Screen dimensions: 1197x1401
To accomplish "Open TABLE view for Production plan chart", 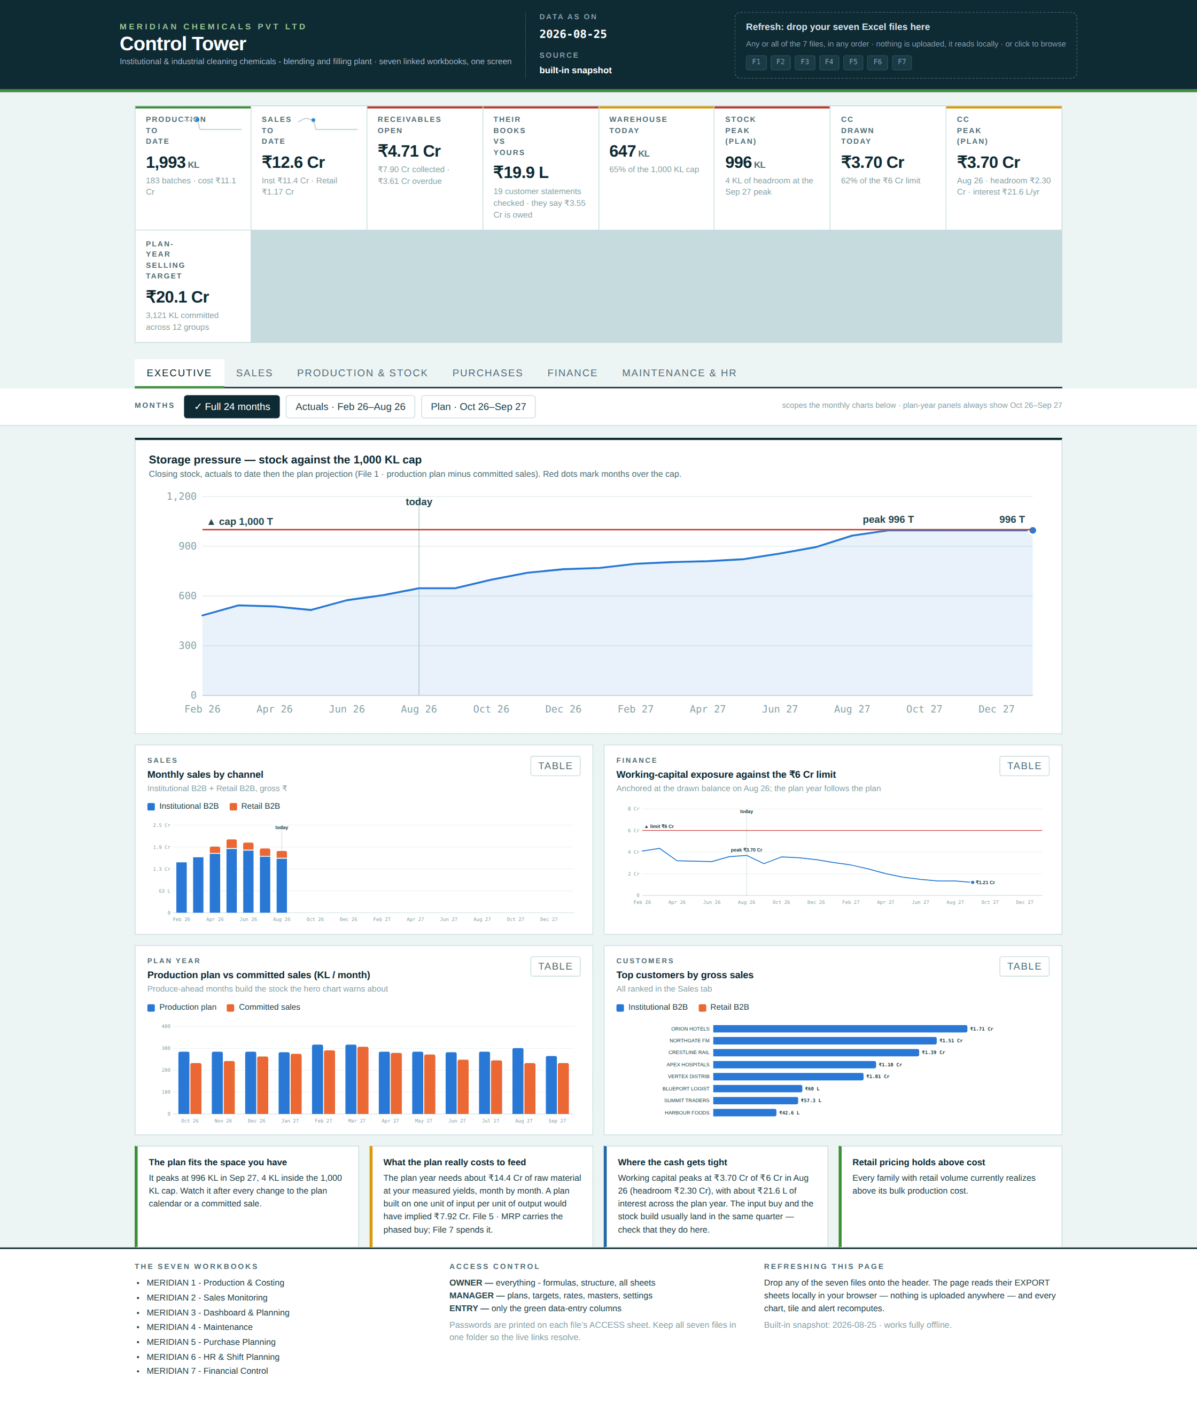I will coord(555,966).
